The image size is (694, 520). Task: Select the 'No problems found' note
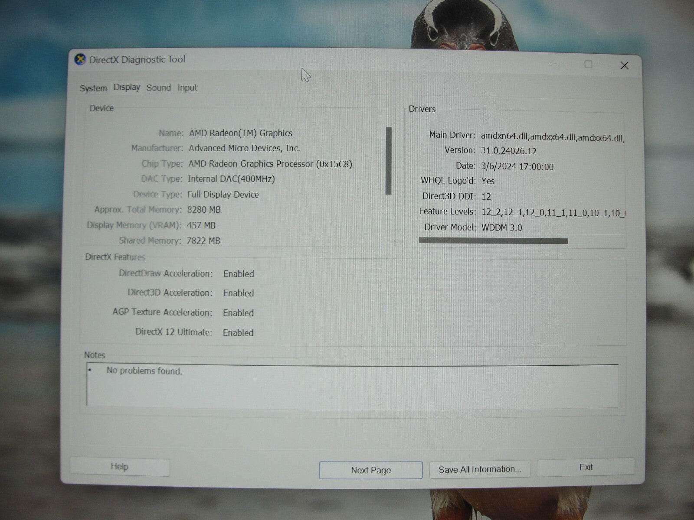click(145, 371)
